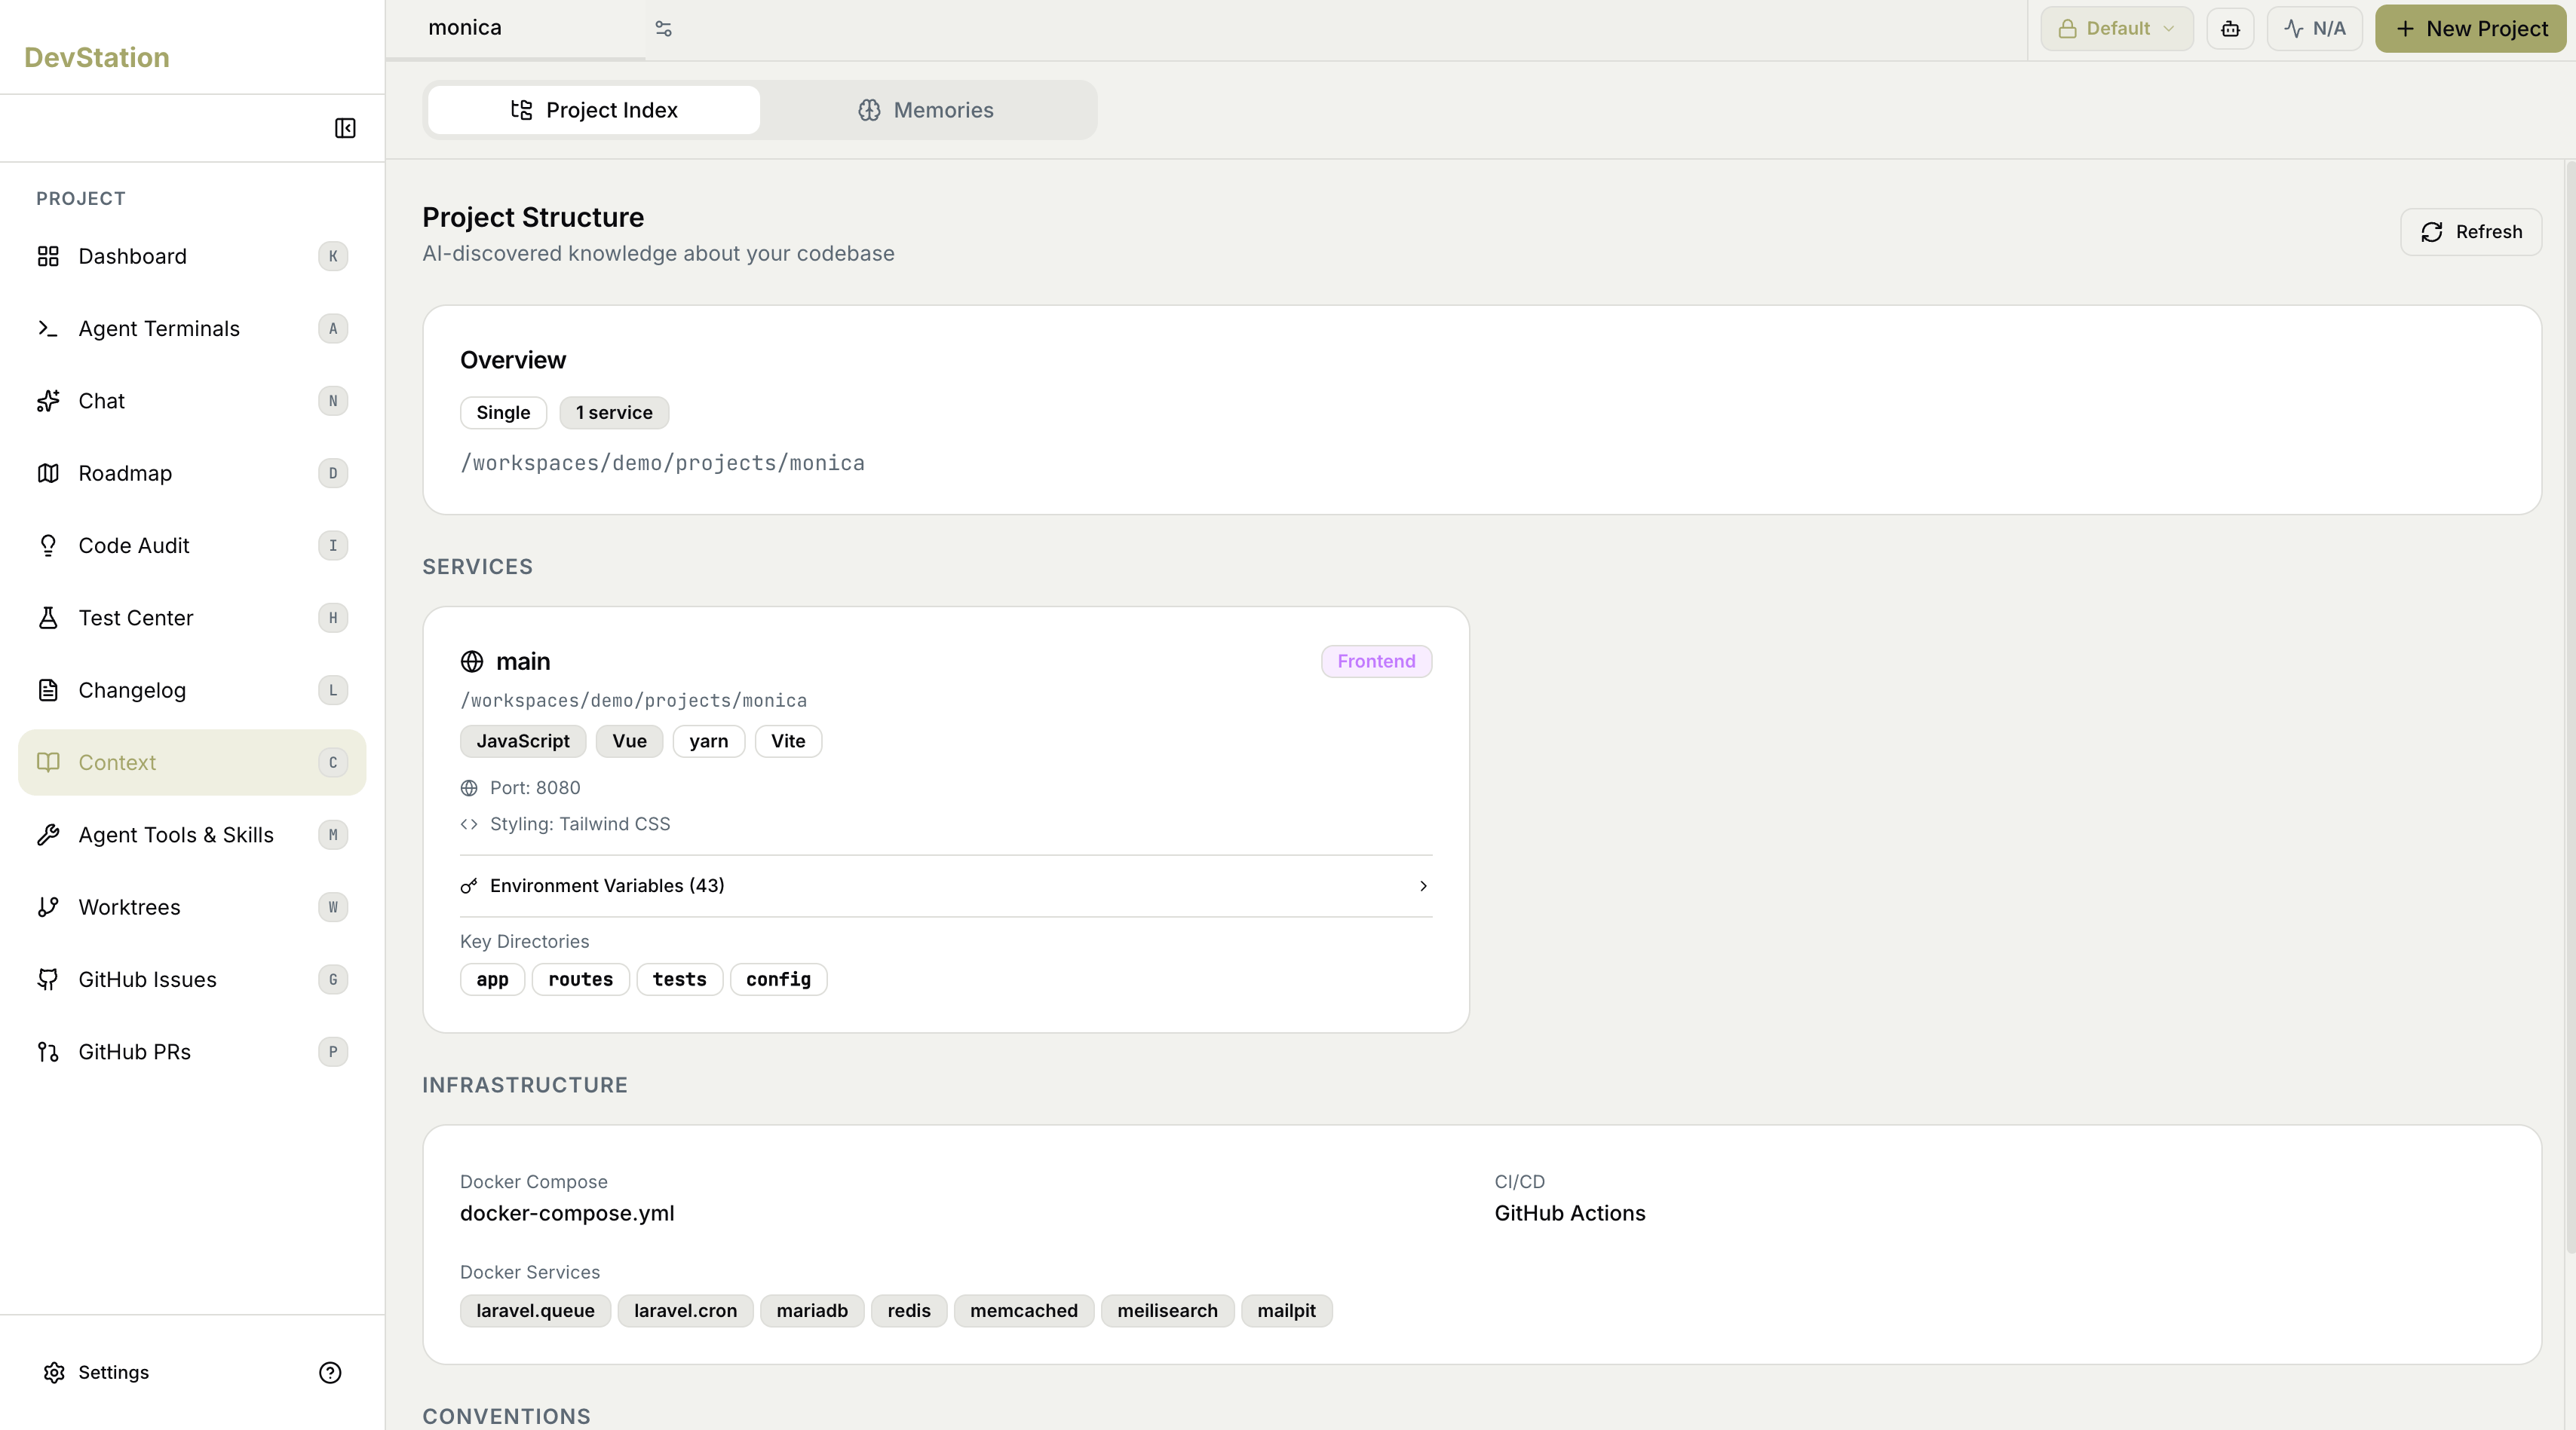Image resolution: width=2576 pixels, height=1430 pixels.
Task: Click the Frontend badge on main service
Action: [x=1376, y=662]
